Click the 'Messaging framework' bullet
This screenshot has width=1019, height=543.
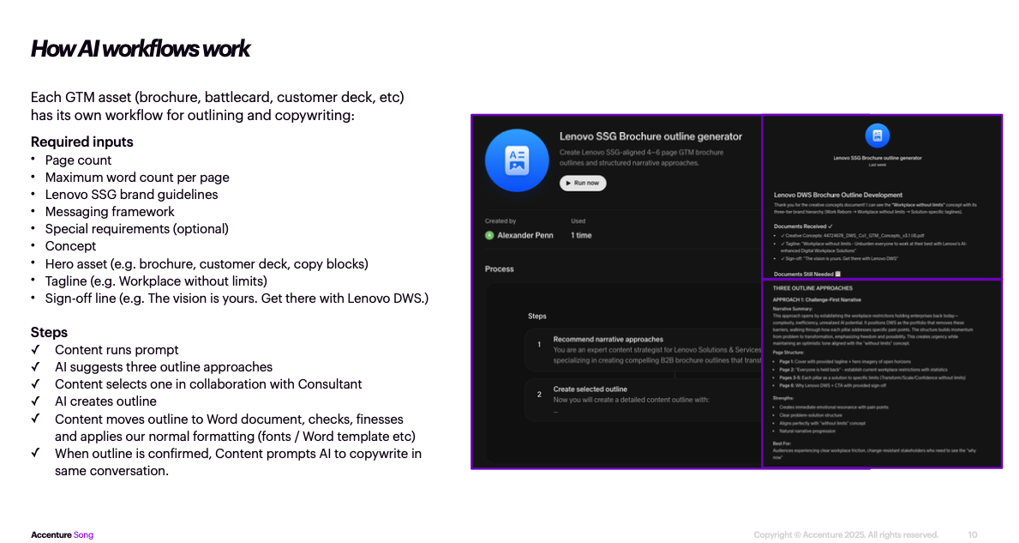pyautogui.click(x=110, y=212)
